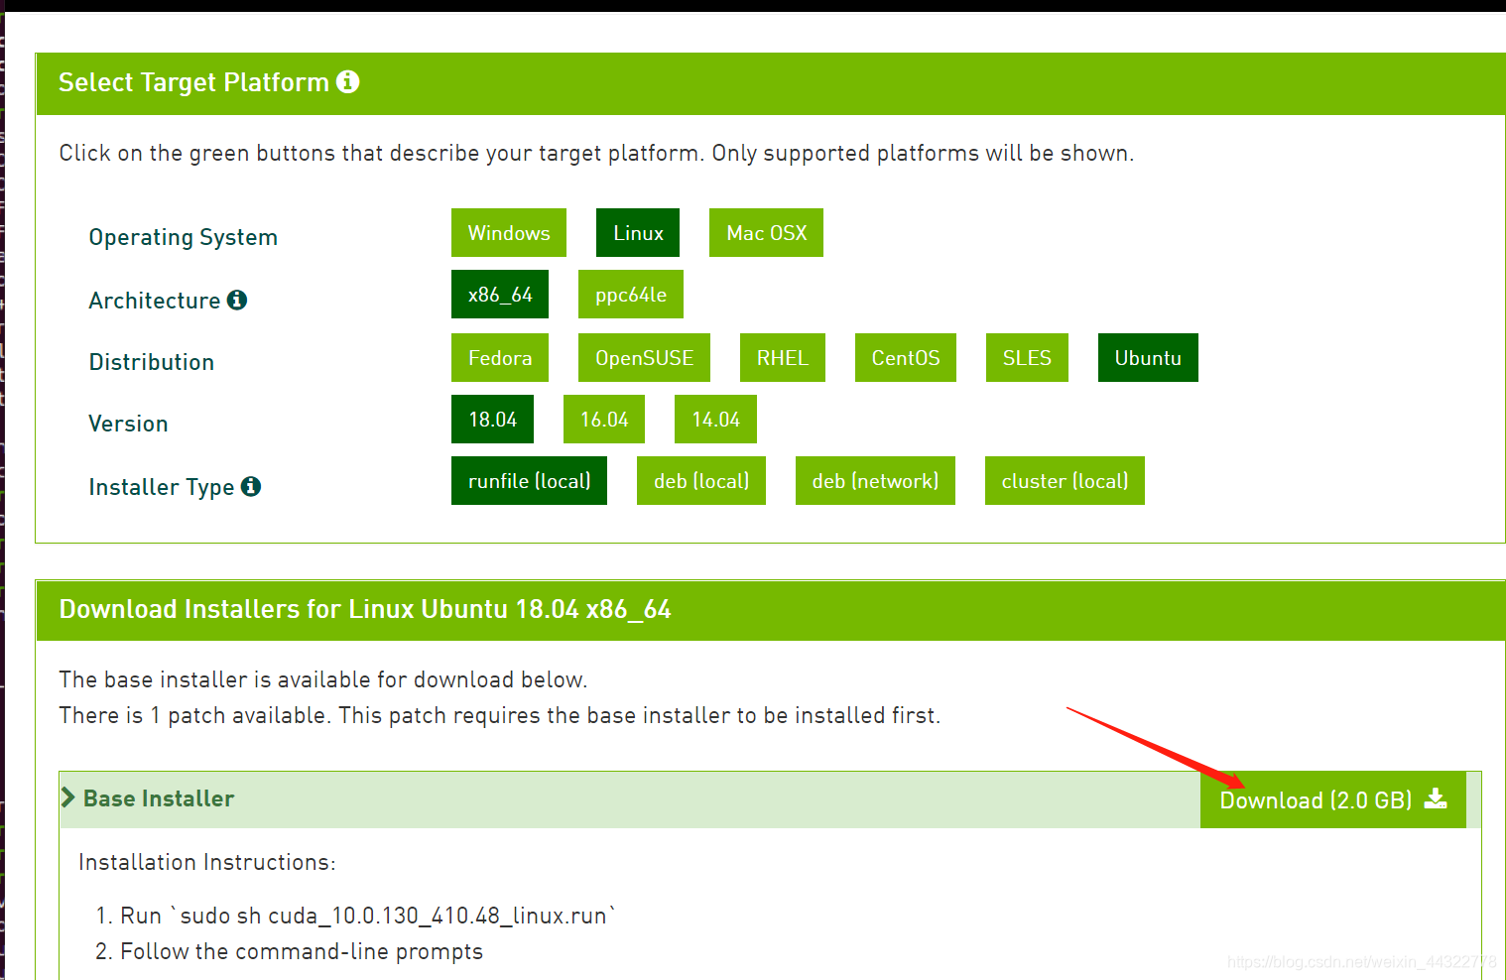Image resolution: width=1506 pixels, height=980 pixels.
Task: Click the Base Installer heading text
Action: pyautogui.click(x=159, y=798)
